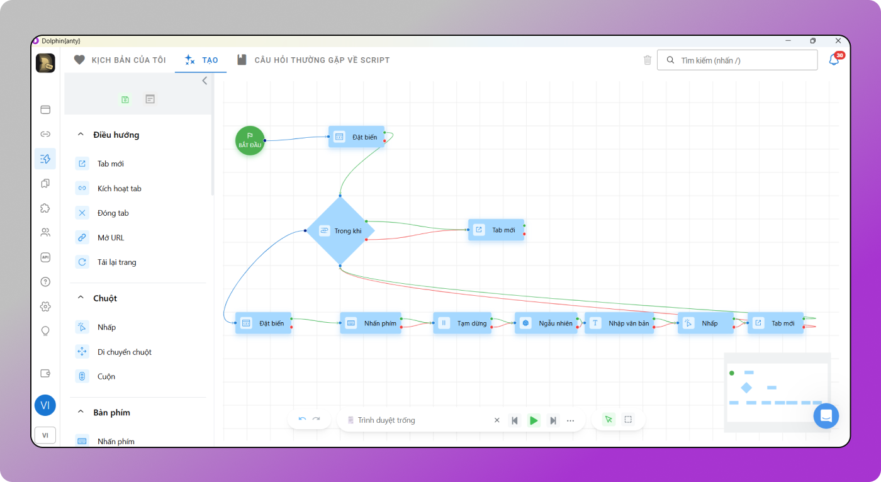Click the script notes icon beside save
881x482 pixels.
point(150,99)
